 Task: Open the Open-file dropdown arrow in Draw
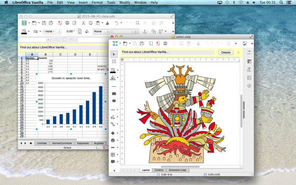tap(130, 44)
